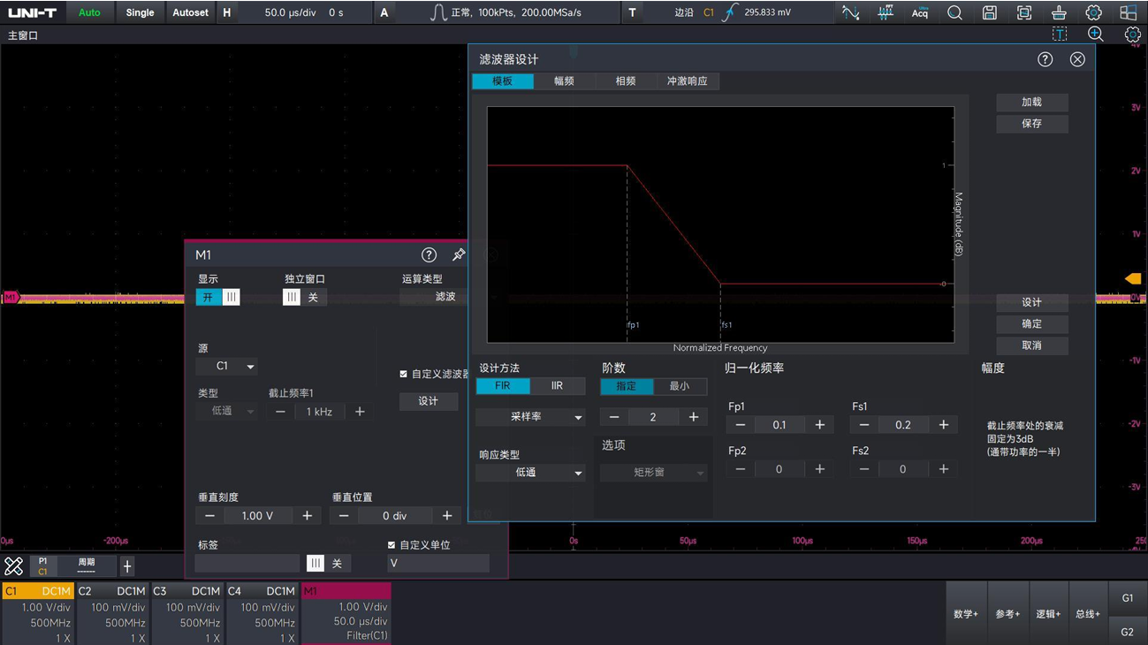Uncheck the custom filter checkbox

pyautogui.click(x=404, y=375)
